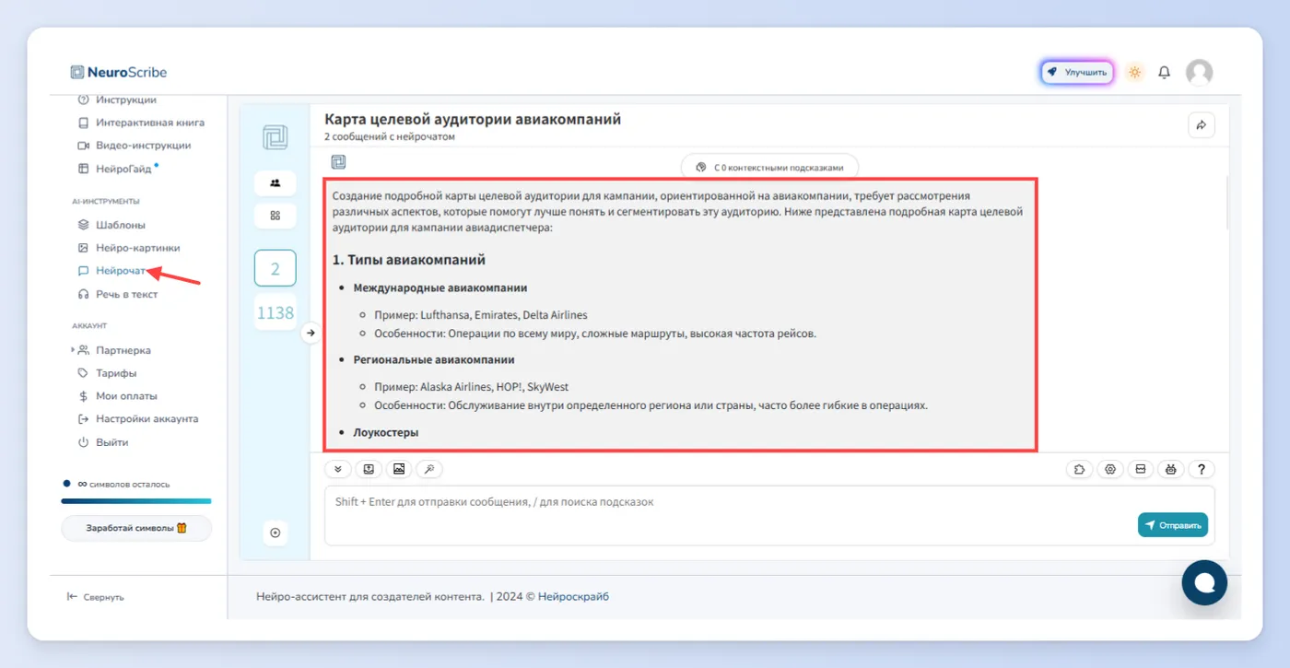Screen dimensions: 1290x668
Task: Toggle the sun light-theme icon
Action: point(1134,72)
